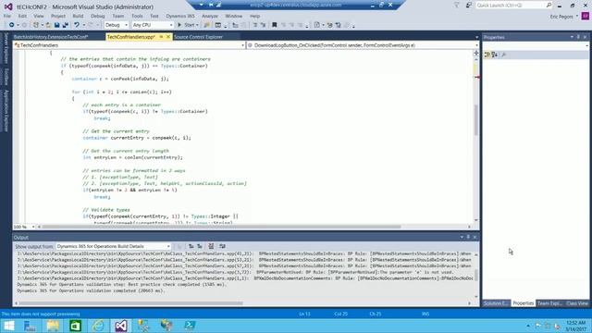592x333 pixels.
Task: Close the TechConfHandlers.xpp tab
Action: 168,37
